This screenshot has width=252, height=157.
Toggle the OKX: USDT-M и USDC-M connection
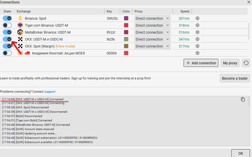point(7,39)
